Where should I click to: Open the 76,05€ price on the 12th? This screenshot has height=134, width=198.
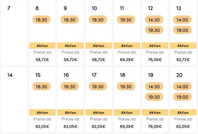coord(155,60)
